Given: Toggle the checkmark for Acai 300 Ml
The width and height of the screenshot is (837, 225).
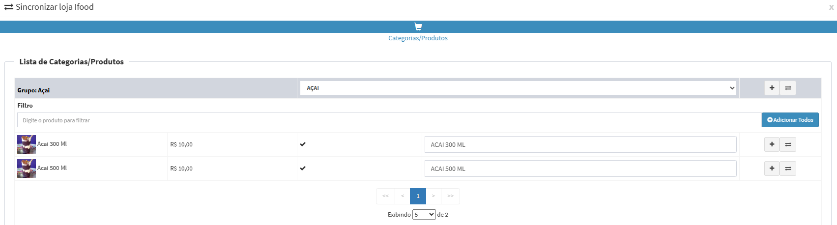Looking at the screenshot, I should coord(303,144).
